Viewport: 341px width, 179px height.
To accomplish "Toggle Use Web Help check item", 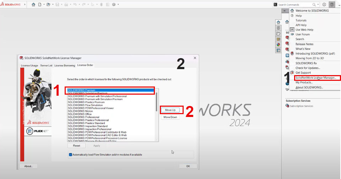I will pyautogui.click(x=304, y=30).
